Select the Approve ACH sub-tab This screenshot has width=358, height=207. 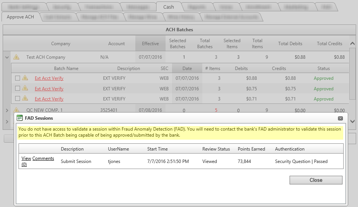coord(20,17)
